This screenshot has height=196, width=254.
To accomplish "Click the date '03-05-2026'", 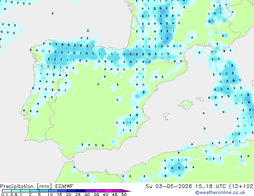I will pos(173,186).
